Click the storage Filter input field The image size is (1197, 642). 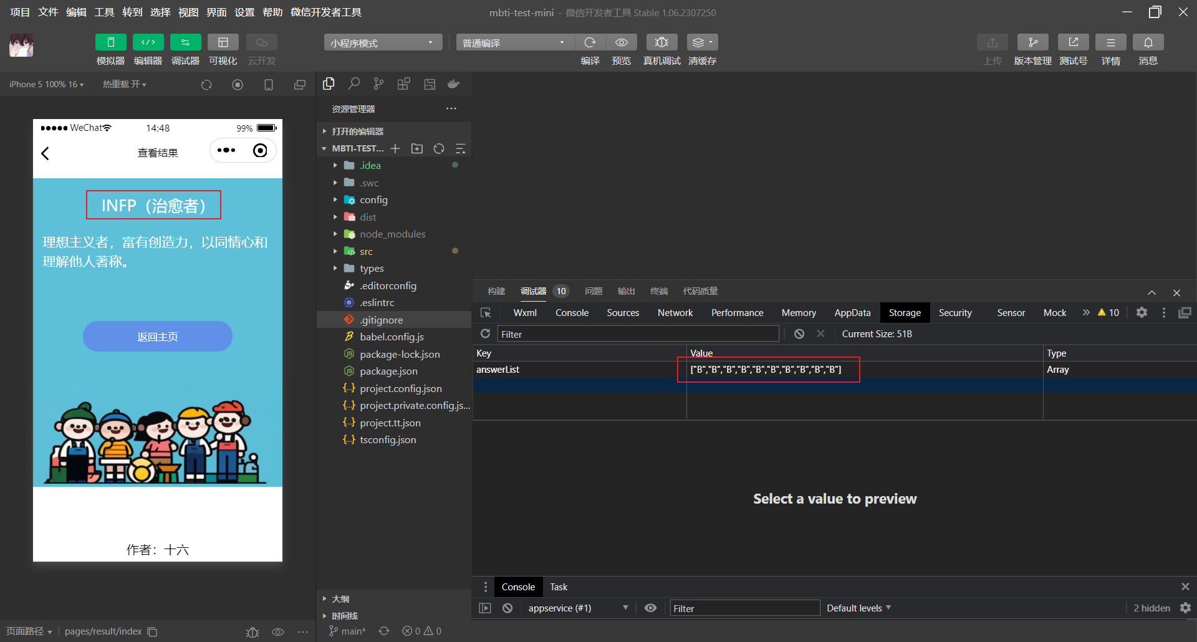(638, 334)
